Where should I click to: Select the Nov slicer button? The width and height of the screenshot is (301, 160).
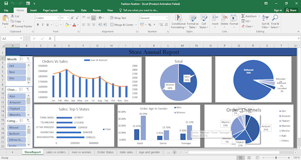[x=16, y=72]
